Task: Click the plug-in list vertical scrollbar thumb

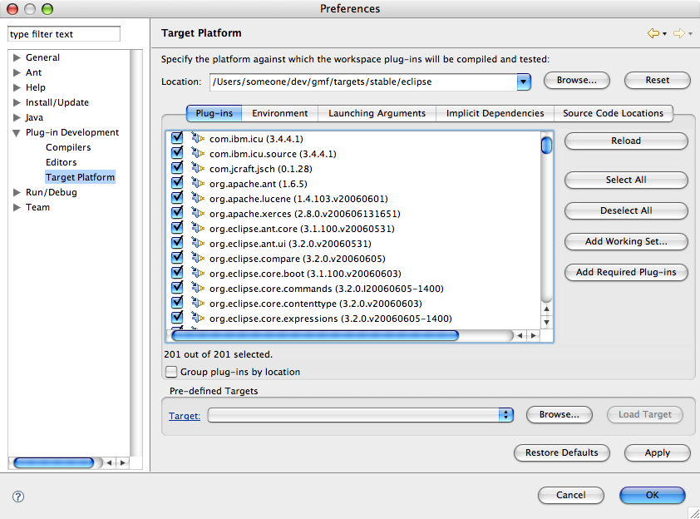Action: click(546, 146)
